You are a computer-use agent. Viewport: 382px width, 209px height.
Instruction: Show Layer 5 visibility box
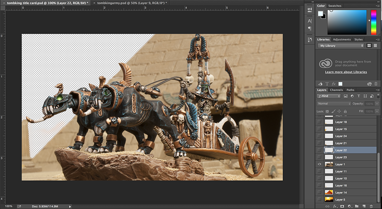[x=320, y=199]
